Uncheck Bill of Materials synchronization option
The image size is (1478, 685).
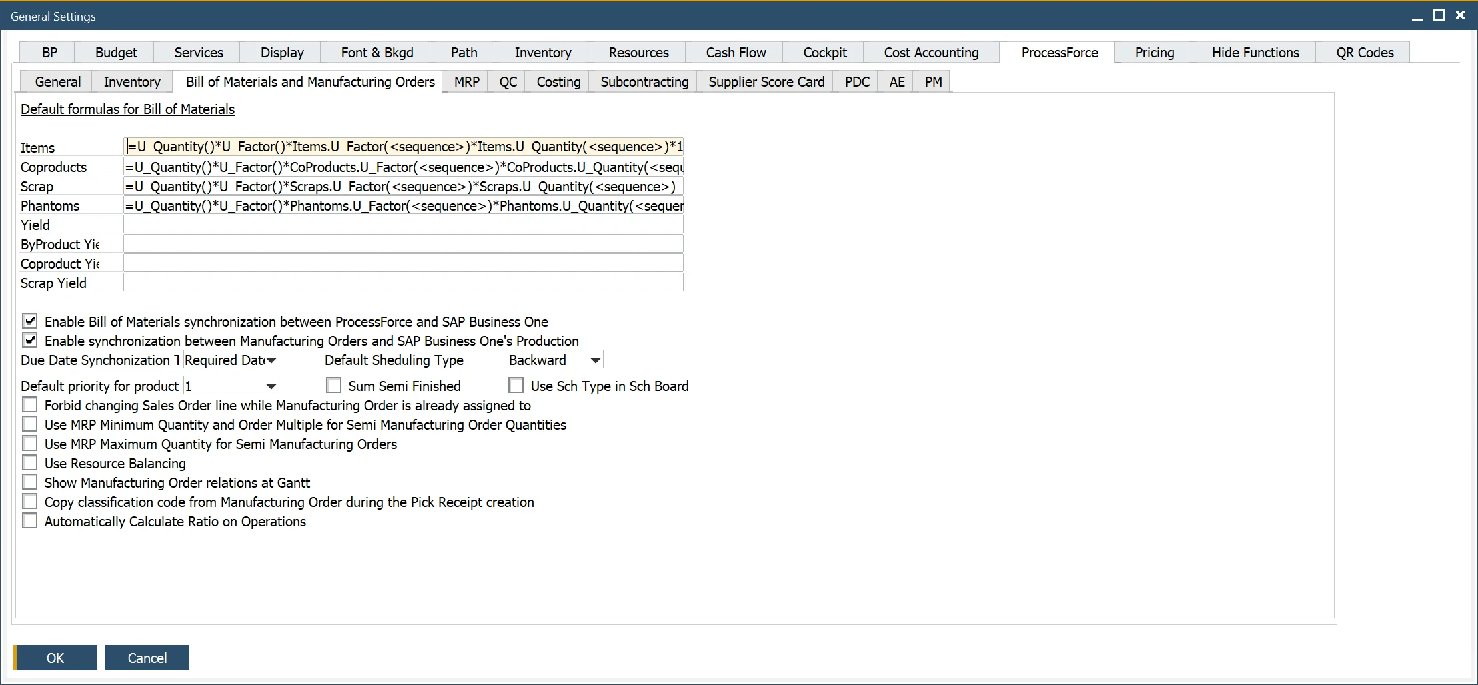tap(30, 321)
